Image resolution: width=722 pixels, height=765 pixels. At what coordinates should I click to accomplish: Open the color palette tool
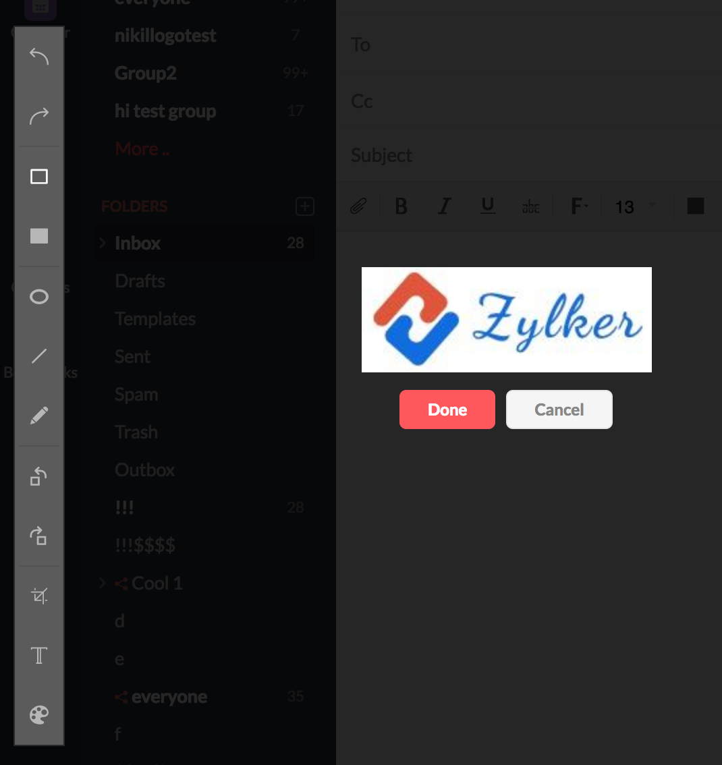point(39,715)
